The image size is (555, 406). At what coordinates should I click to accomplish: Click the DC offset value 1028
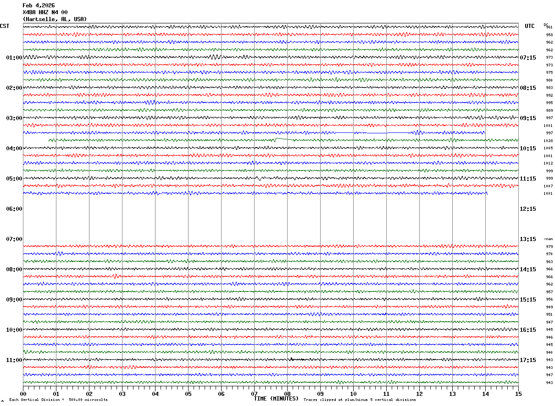(x=548, y=141)
